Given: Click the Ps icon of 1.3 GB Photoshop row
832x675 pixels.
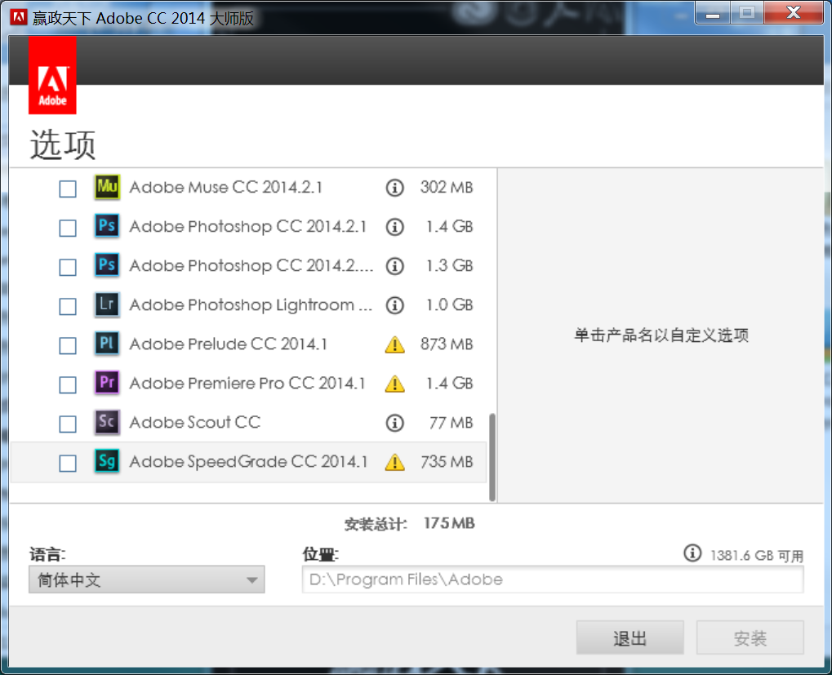Looking at the screenshot, I should 107,265.
